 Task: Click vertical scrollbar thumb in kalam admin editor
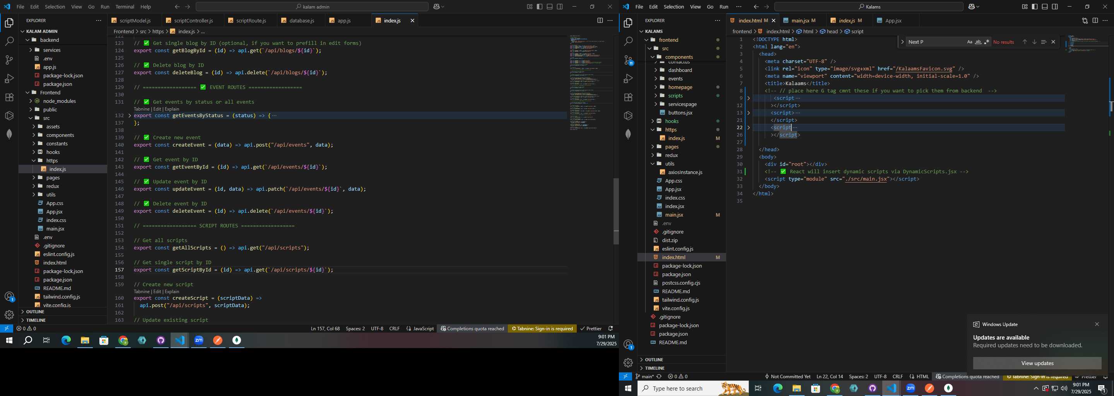point(616,212)
